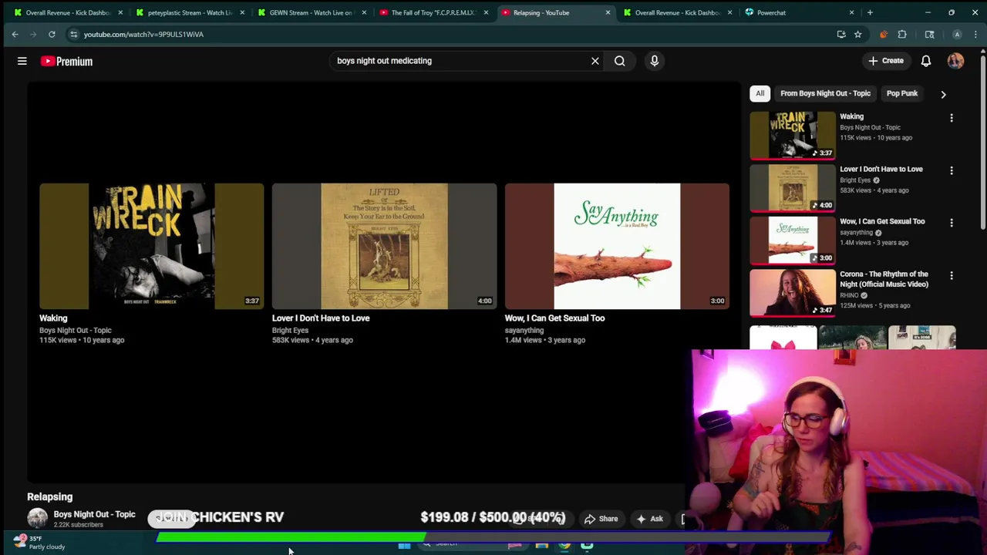
Task: Open Boys Night Out - Topic channel name
Action: pyautogui.click(x=94, y=514)
